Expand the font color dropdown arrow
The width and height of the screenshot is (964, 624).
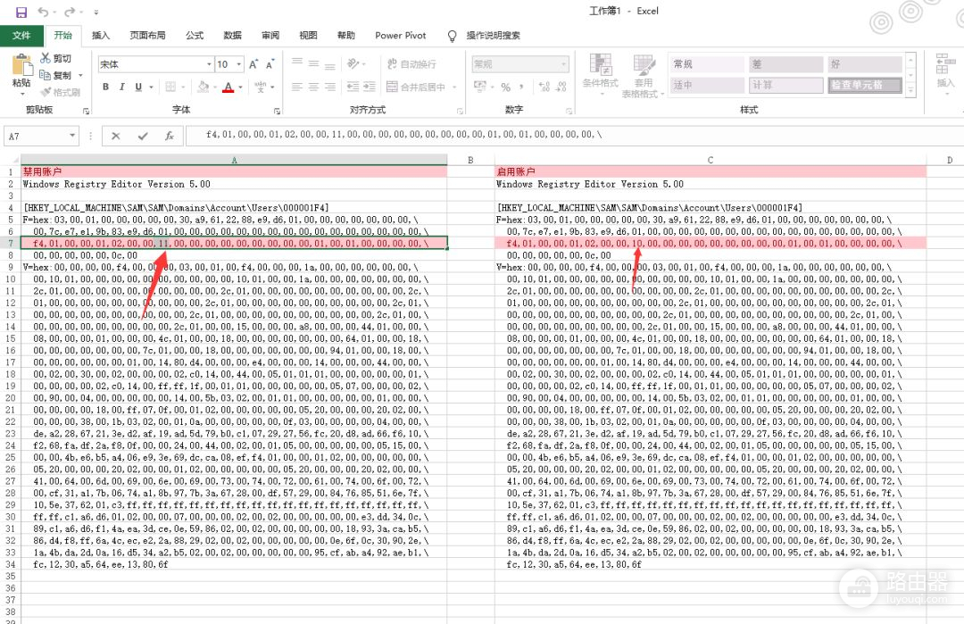(240, 87)
